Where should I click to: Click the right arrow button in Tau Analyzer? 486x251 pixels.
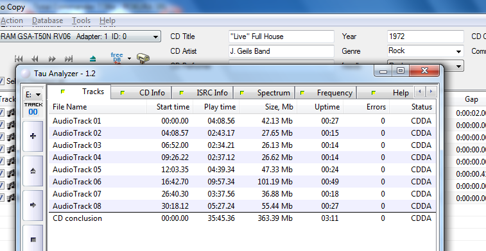(x=33, y=206)
